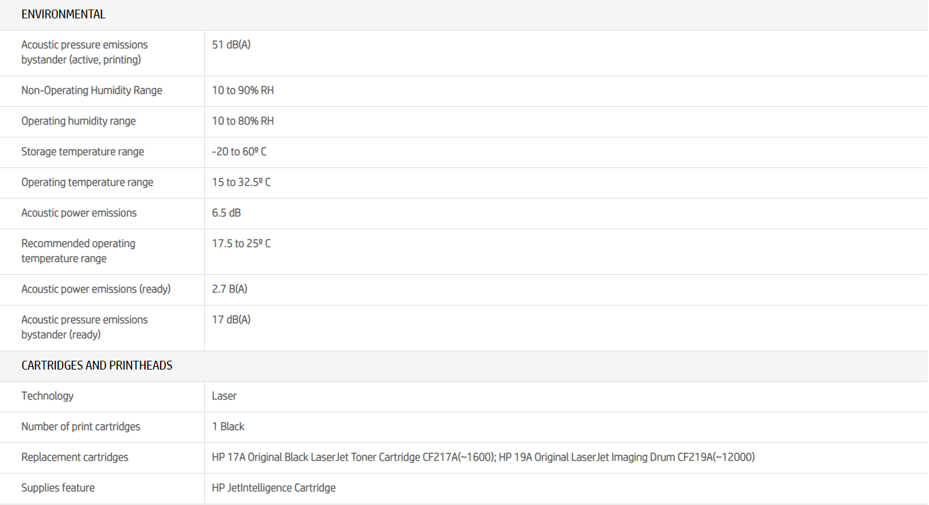Click the ENVIRONMENTAL section header
The width and height of the screenshot is (929, 505).
[x=63, y=14]
